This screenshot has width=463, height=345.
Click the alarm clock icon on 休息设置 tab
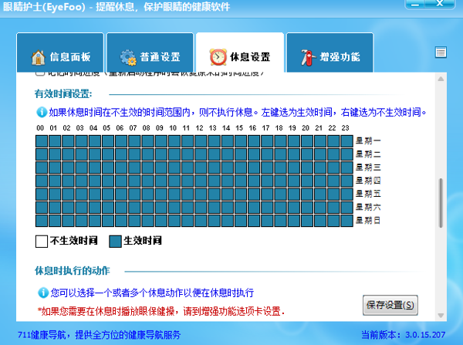click(x=218, y=56)
